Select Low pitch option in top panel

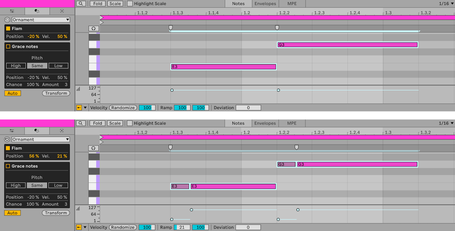coord(58,66)
